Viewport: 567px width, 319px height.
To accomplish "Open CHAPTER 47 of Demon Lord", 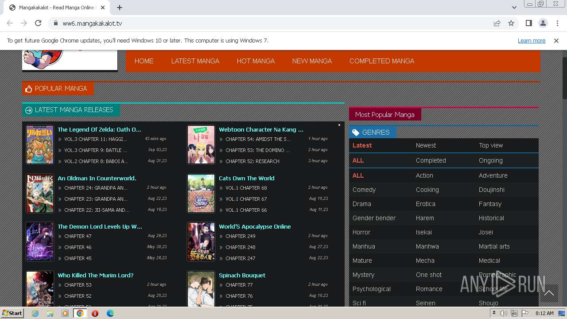I will pyautogui.click(x=78, y=236).
